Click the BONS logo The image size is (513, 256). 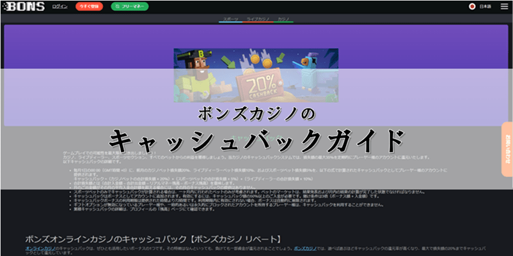coord(23,6)
